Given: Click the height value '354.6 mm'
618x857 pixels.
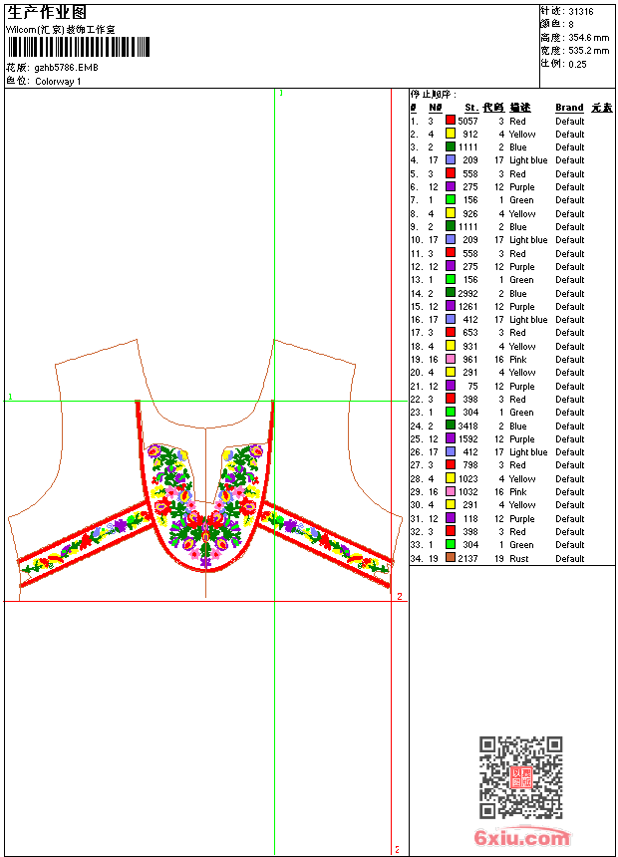Looking at the screenshot, I should click(588, 38).
